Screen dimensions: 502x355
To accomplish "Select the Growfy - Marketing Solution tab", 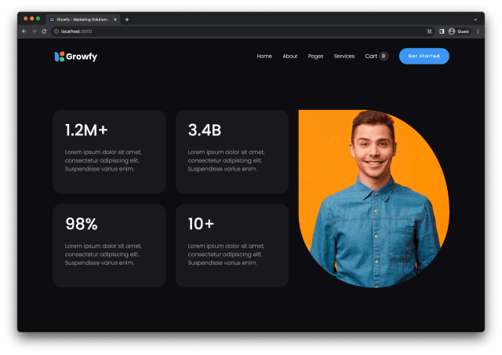I will 82,19.
